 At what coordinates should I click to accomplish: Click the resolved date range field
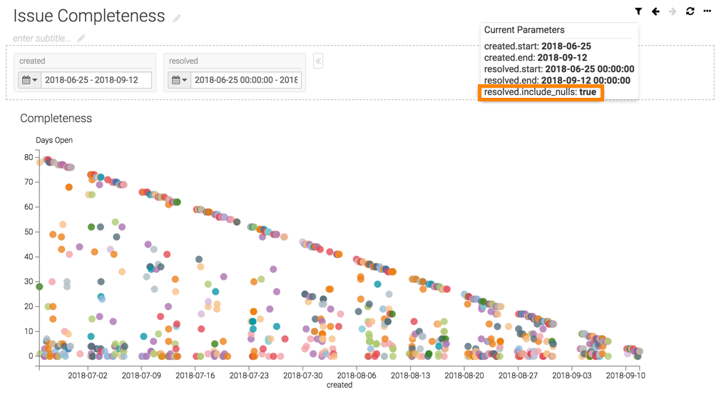click(245, 80)
